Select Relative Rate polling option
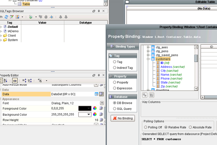Image resolution: width=217 pixels, height=145 pixels. [x=166, y=127]
